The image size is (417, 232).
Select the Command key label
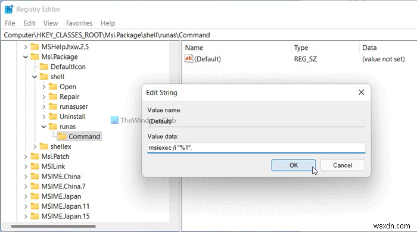coord(85,136)
